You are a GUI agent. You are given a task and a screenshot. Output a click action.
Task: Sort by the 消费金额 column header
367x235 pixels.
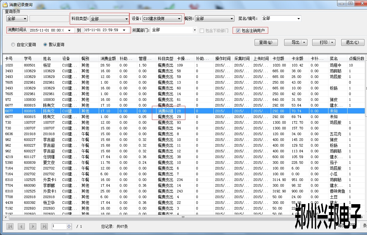pyautogui.click(x=108, y=59)
